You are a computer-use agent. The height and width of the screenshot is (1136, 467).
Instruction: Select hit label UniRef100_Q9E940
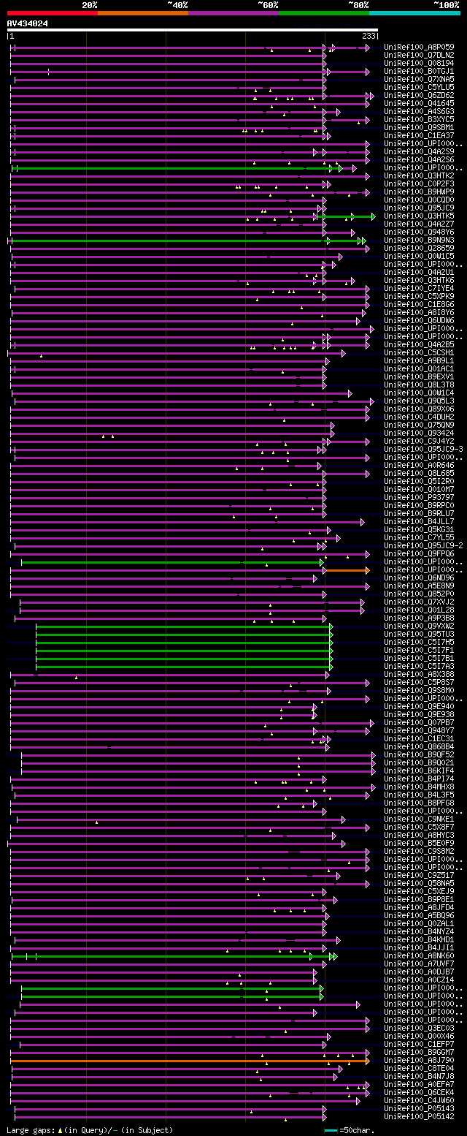click(419, 706)
